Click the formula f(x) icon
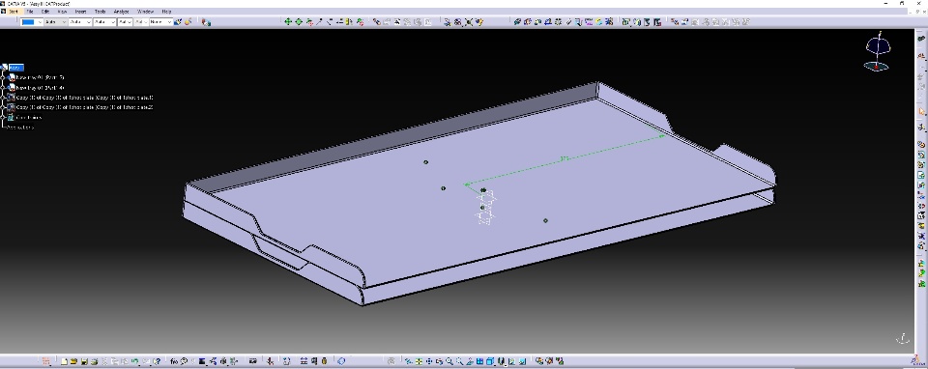The image size is (928, 369). pos(174,361)
